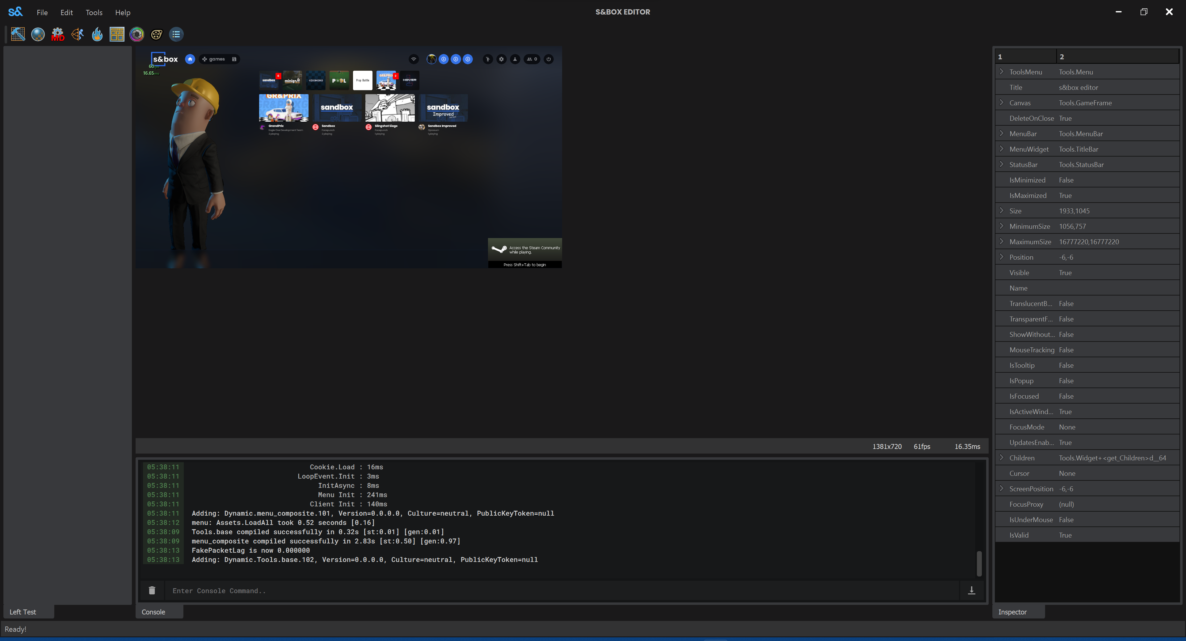The height and width of the screenshot is (641, 1186).
Task: Select the Left Test tab
Action: [x=28, y=612]
